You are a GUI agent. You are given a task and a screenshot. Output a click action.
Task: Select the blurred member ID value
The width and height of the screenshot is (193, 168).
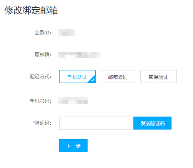click(66, 32)
